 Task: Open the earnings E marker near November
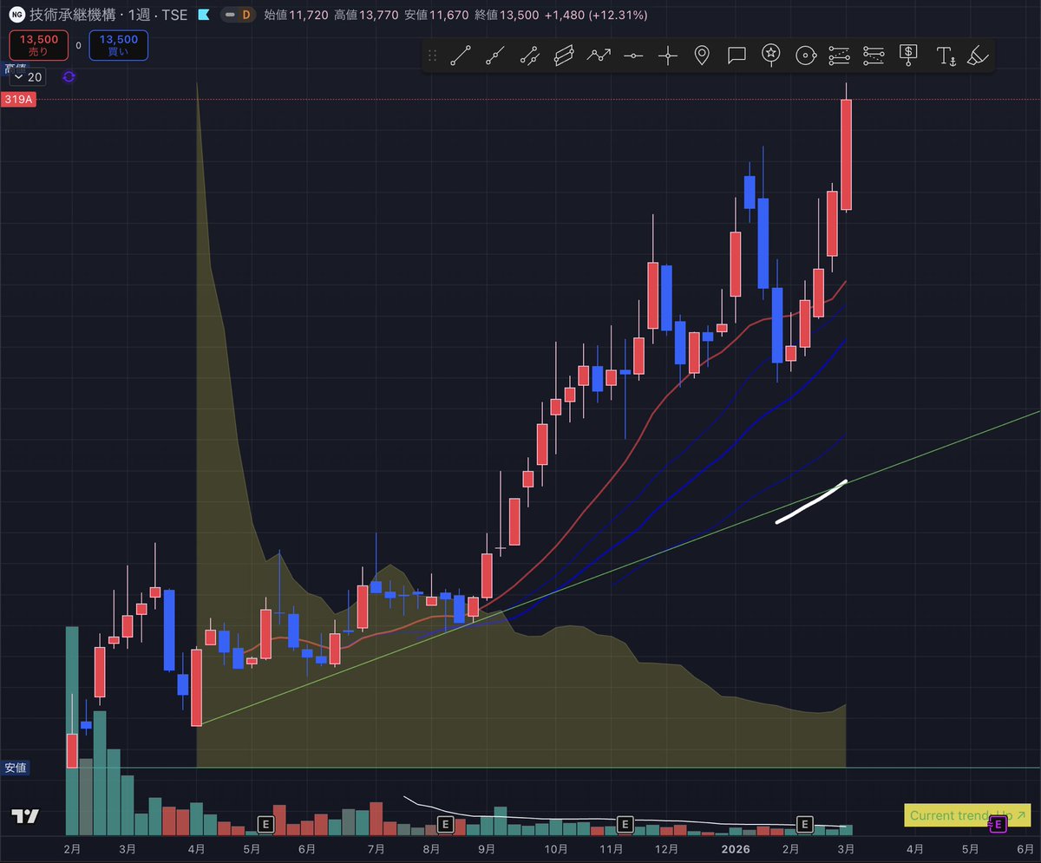click(624, 823)
